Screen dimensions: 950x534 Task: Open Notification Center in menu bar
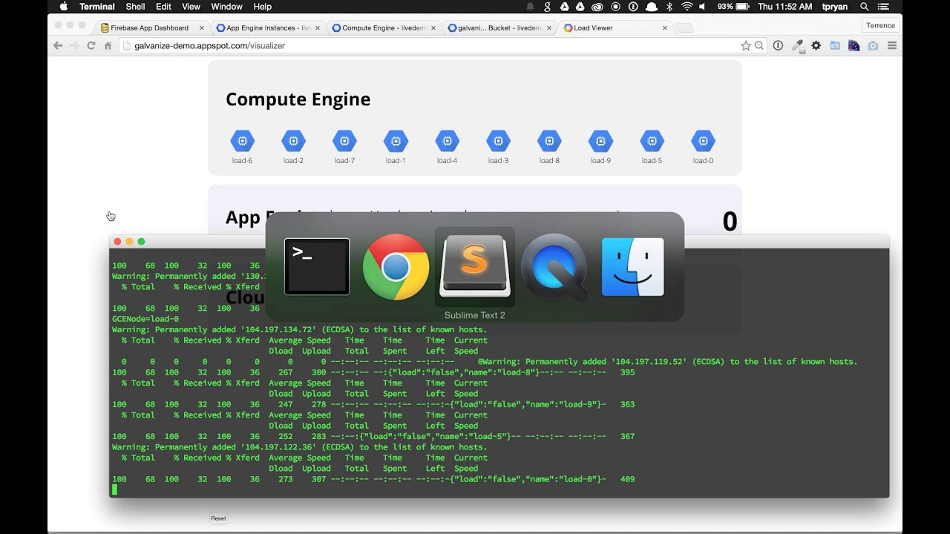tap(882, 7)
